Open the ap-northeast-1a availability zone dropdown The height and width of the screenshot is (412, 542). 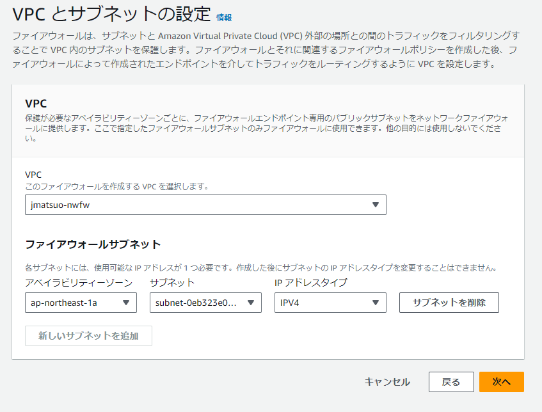[x=81, y=303]
